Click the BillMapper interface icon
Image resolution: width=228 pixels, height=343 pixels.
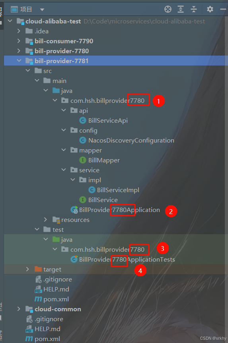pos(83,160)
